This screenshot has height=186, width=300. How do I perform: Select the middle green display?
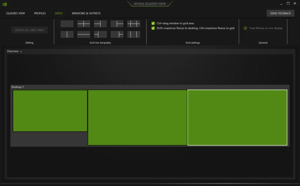137,118
